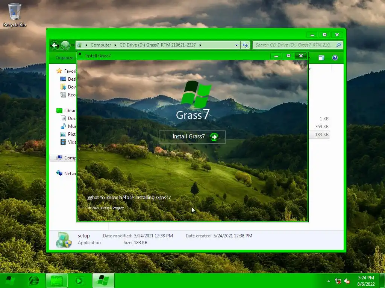This screenshot has width=385, height=288.
Task: Click the Network icon in the sidebar
Action: [59, 173]
